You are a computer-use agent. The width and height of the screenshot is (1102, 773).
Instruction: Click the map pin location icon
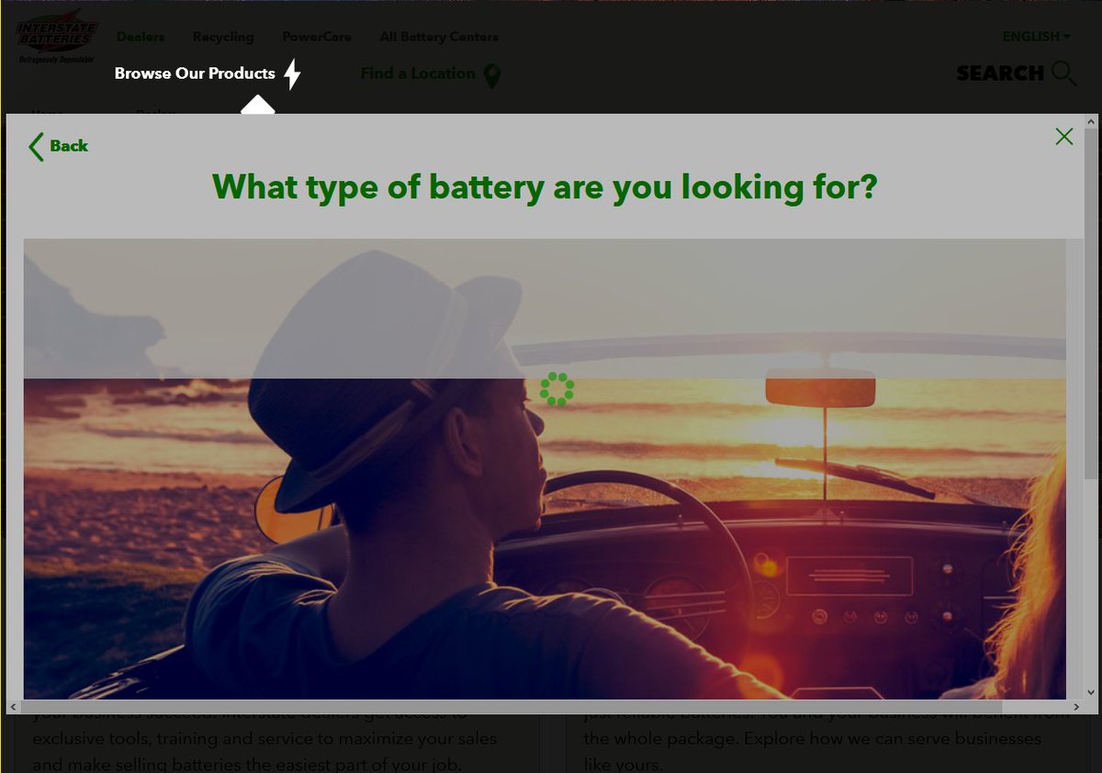[x=492, y=76]
